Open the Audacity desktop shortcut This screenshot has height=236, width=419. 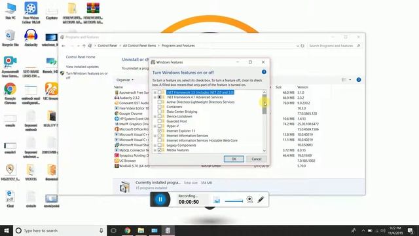(x=31, y=38)
